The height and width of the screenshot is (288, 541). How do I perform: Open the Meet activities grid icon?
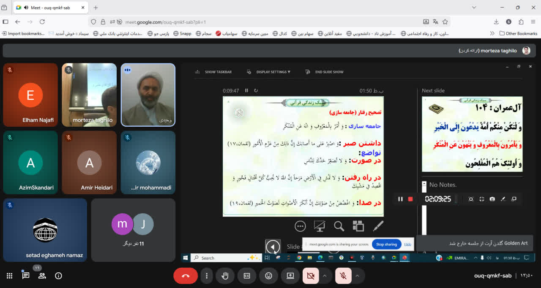click(x=9, y=276)
